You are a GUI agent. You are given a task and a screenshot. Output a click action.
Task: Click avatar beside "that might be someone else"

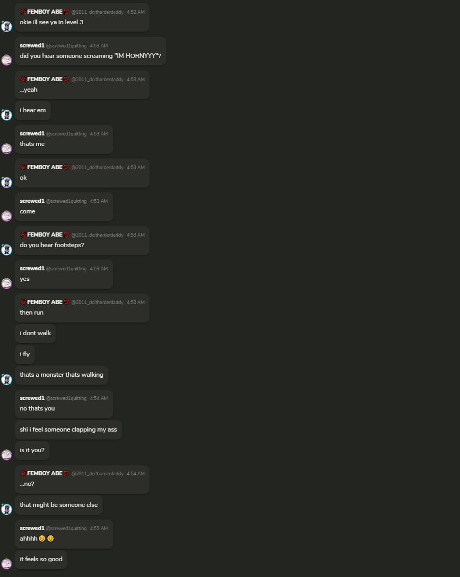tap(7, 509)
